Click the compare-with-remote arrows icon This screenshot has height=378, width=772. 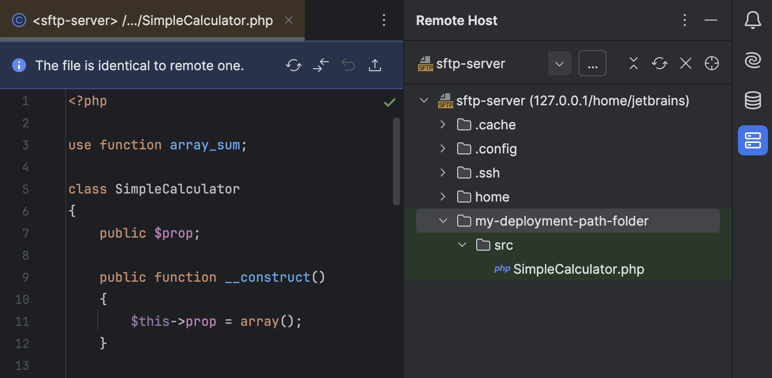(x=320, y=65)
